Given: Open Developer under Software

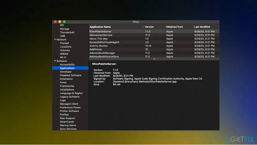Looking at the screenshot, I should [x=66, y=72].
